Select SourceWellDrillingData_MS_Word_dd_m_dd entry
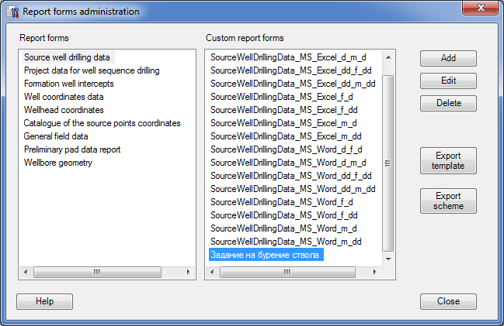The image size is (504, 326). (293, 189)
